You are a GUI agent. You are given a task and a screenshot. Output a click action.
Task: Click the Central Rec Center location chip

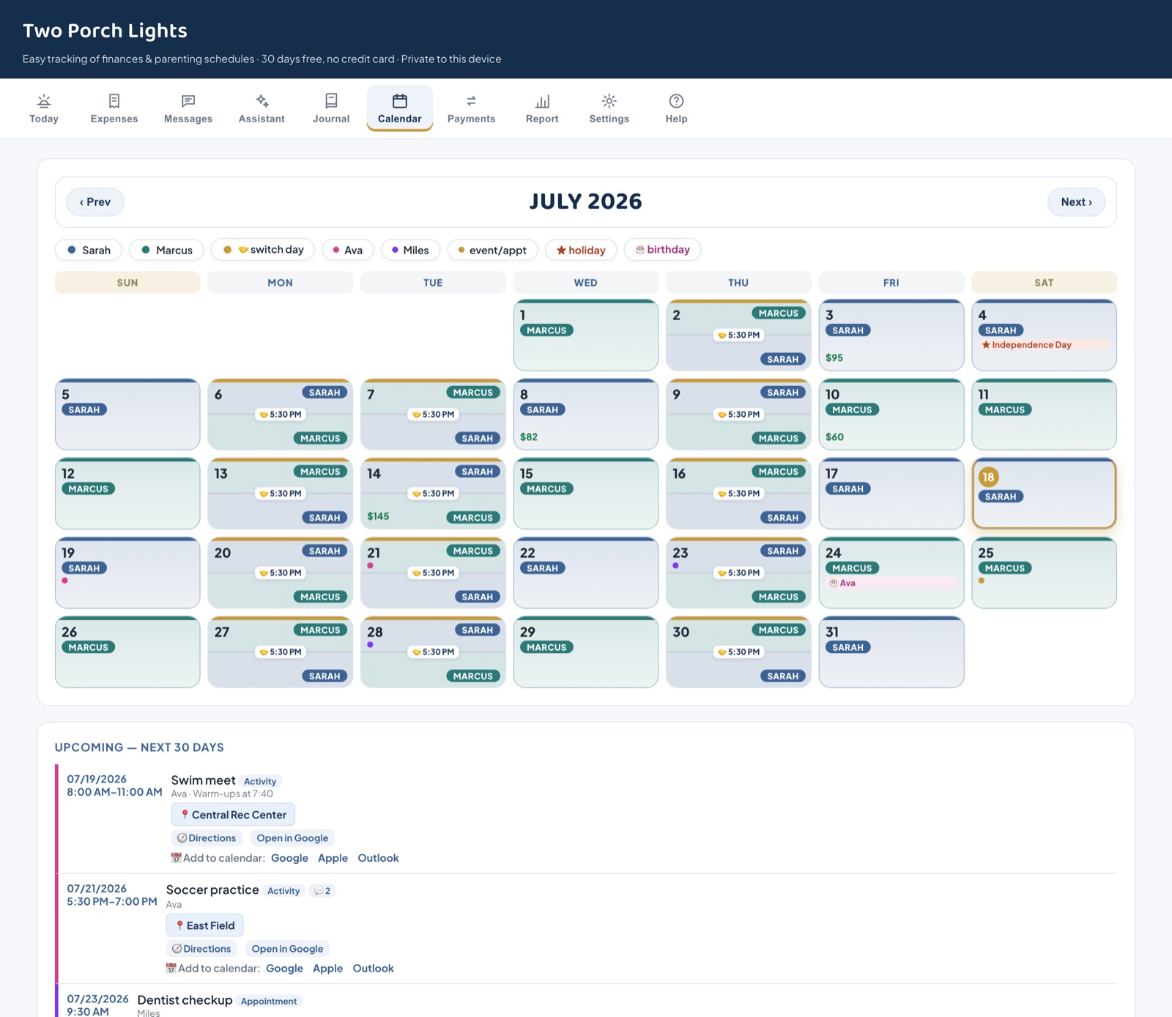pos(233,815)
